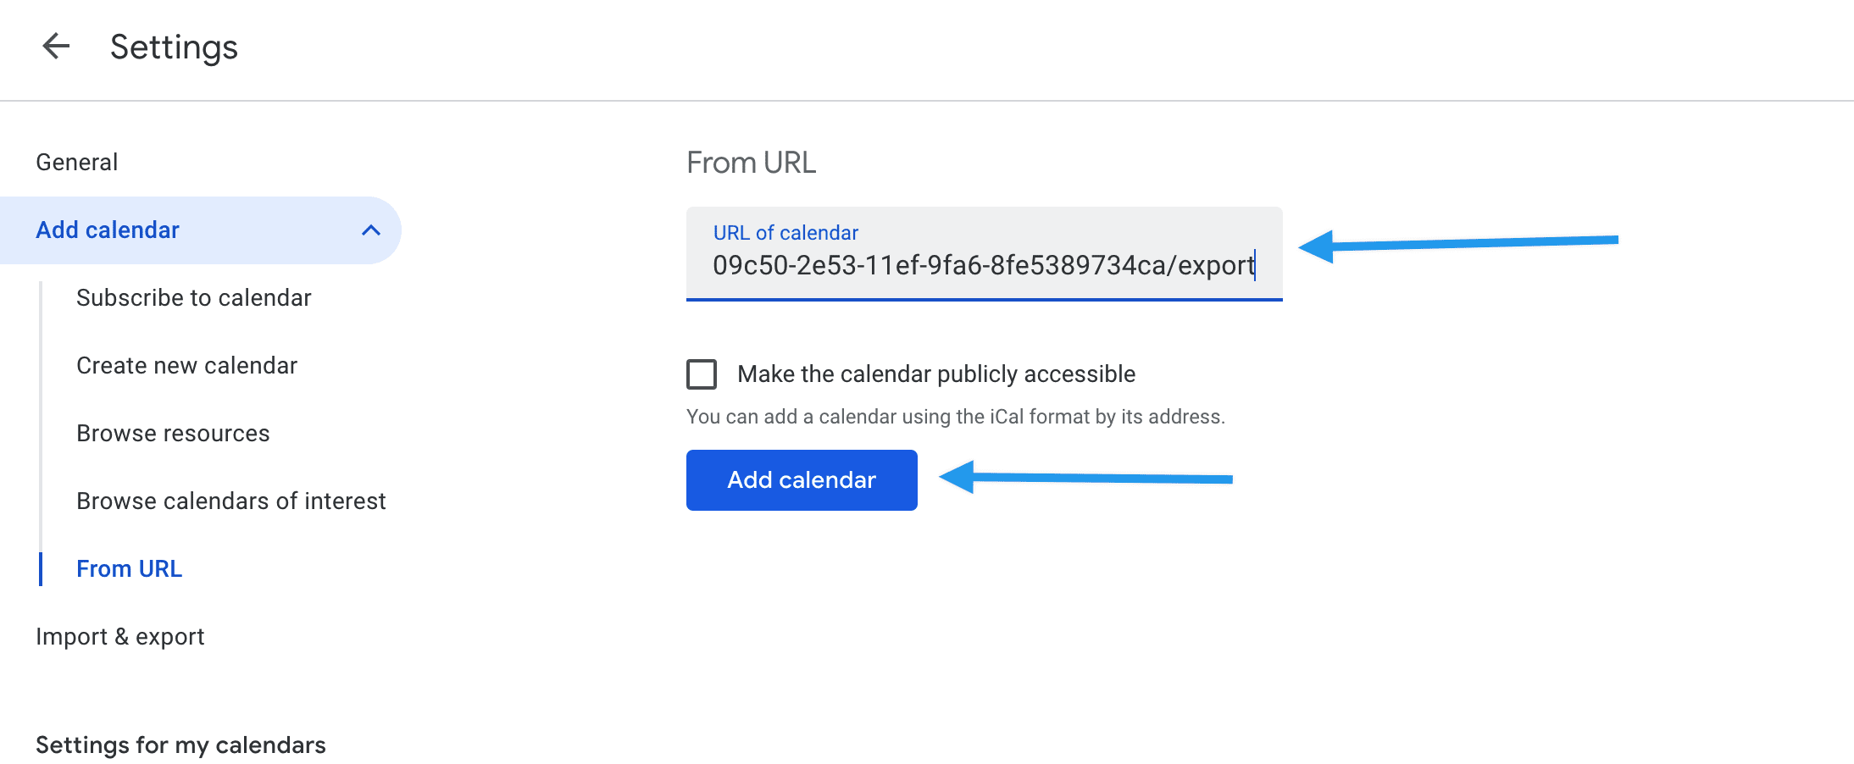
Task: Click the blue Add calendar button
Action: pos(801,480)
